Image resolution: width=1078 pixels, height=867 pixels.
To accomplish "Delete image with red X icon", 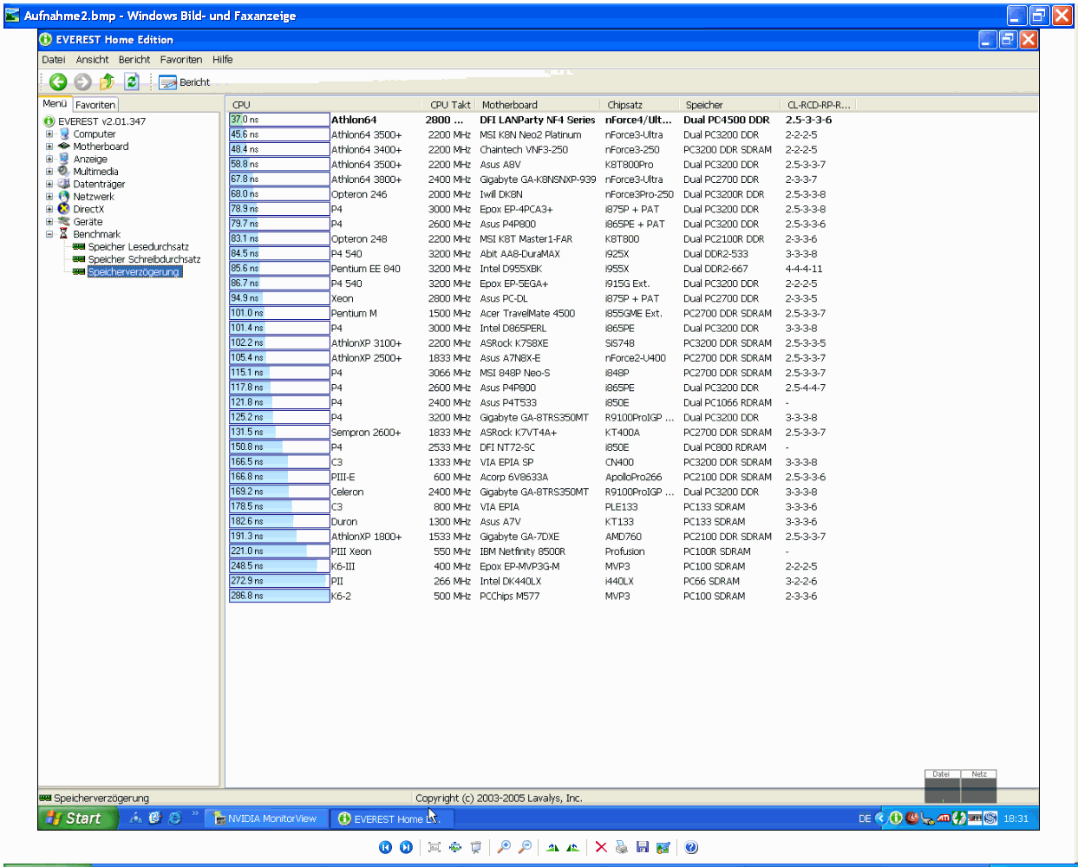I will coord(601,847).
